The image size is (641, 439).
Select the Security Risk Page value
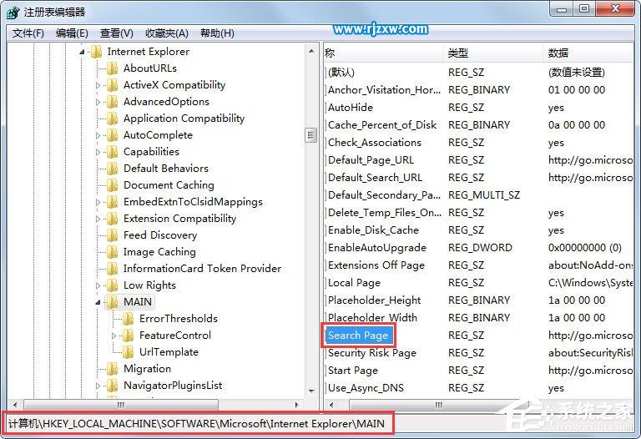click(x=372, y=353)
